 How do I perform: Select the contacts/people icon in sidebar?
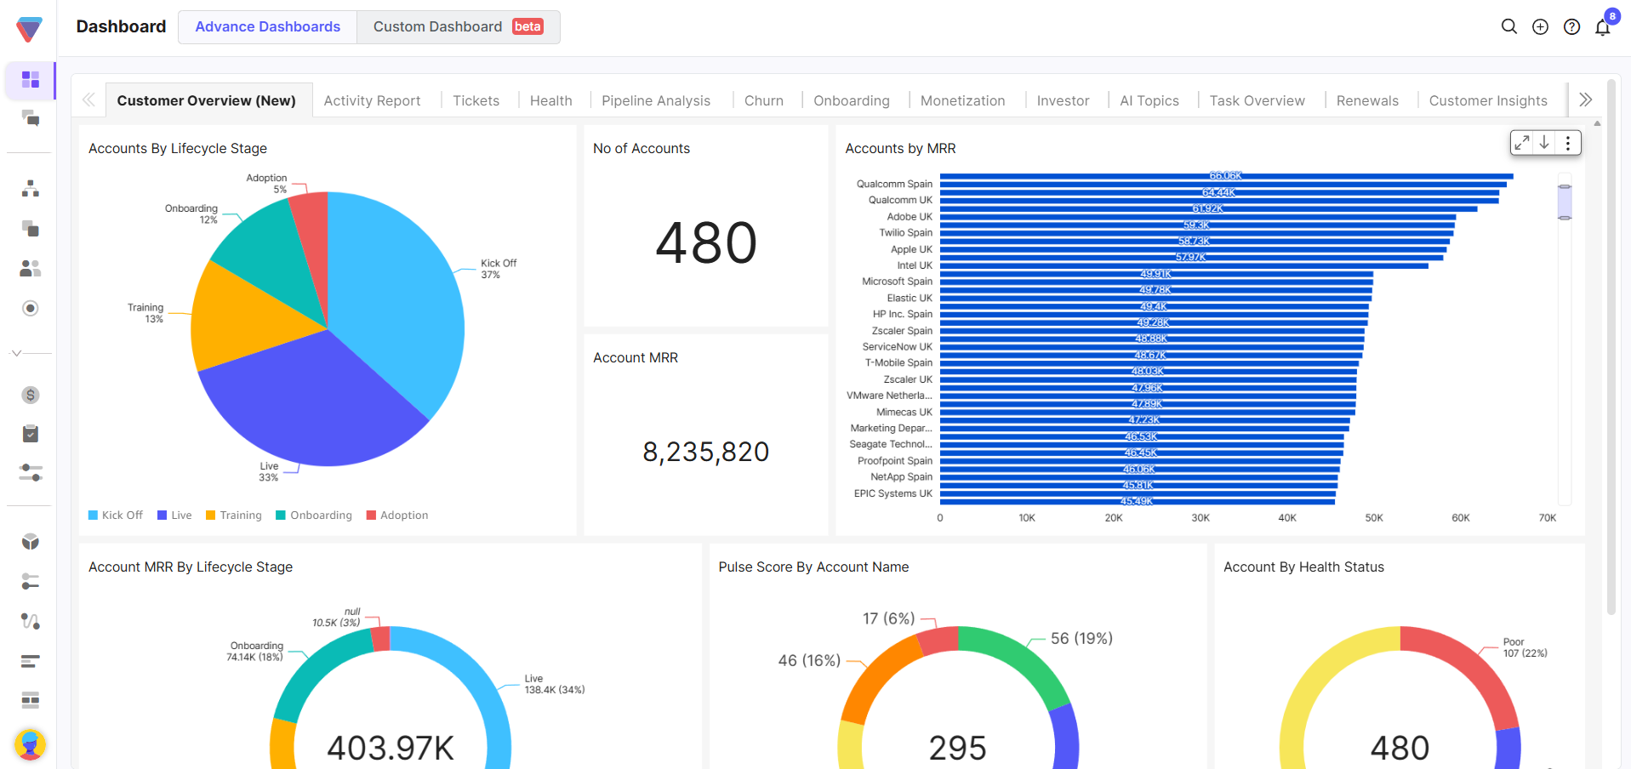(30, 268)
